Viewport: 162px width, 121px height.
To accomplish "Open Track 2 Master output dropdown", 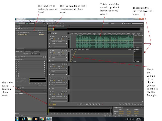I will tap(59, 57).
